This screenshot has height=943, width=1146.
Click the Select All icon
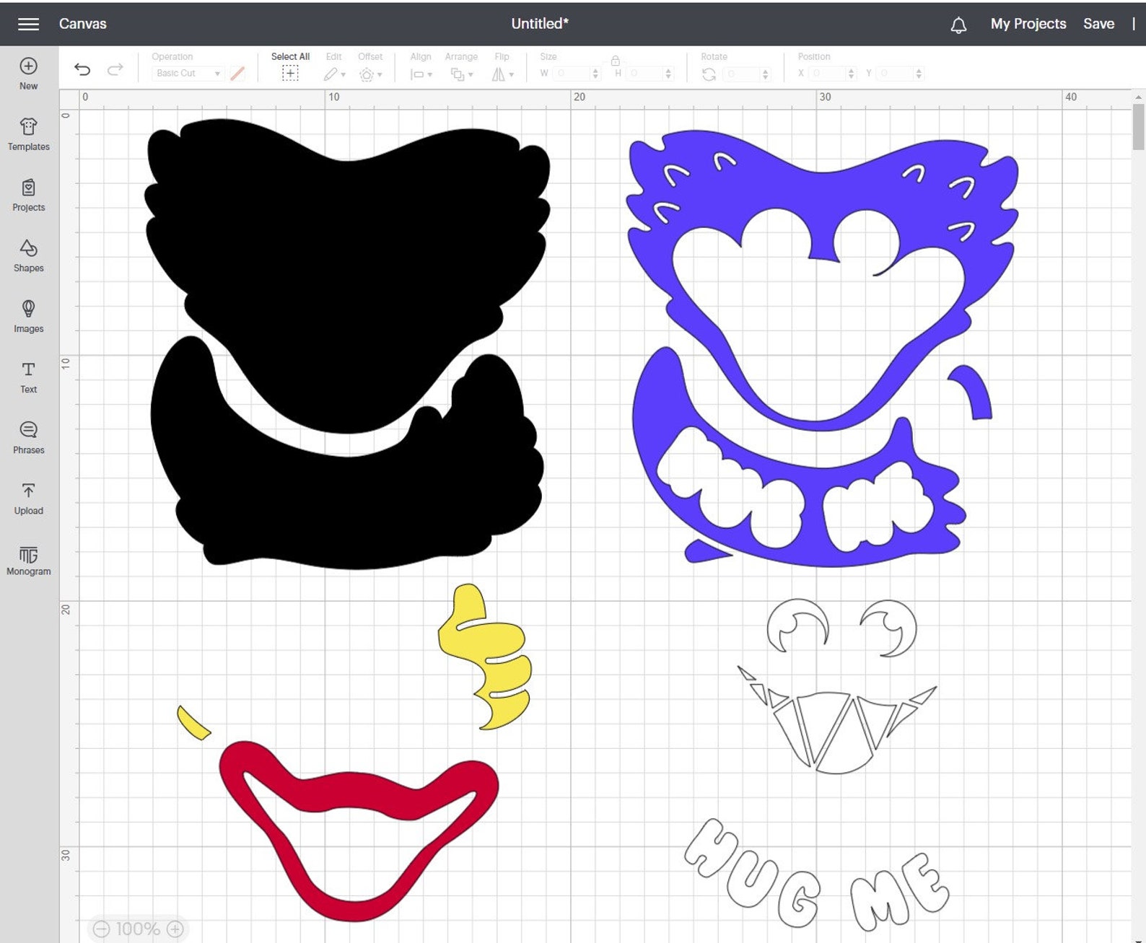pyautogui.click(x=290, y=73)
